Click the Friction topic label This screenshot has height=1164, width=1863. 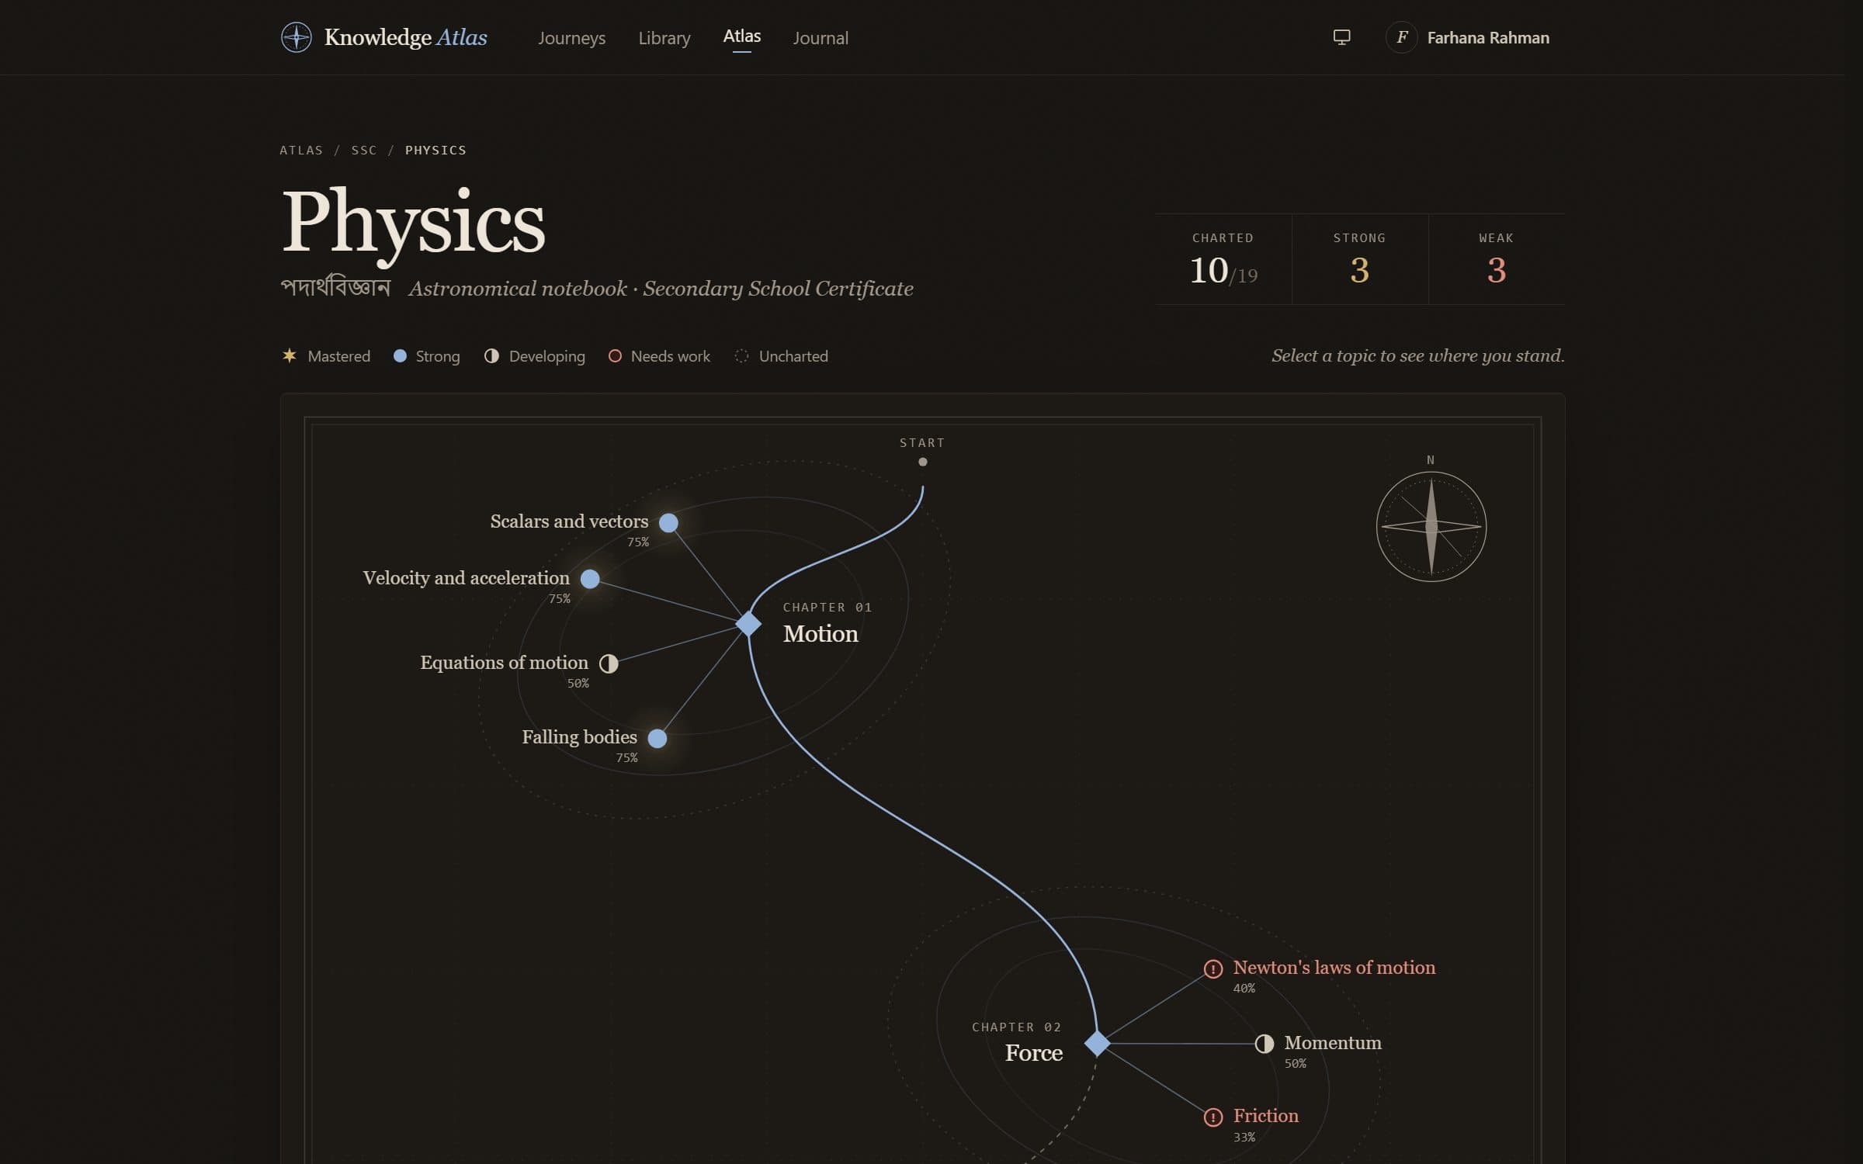point(1266,1116)
